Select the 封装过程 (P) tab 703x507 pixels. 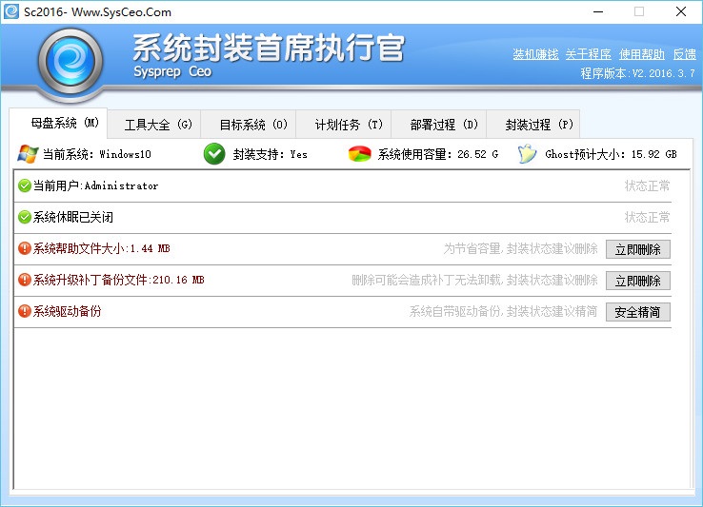(x=533, y=125)
